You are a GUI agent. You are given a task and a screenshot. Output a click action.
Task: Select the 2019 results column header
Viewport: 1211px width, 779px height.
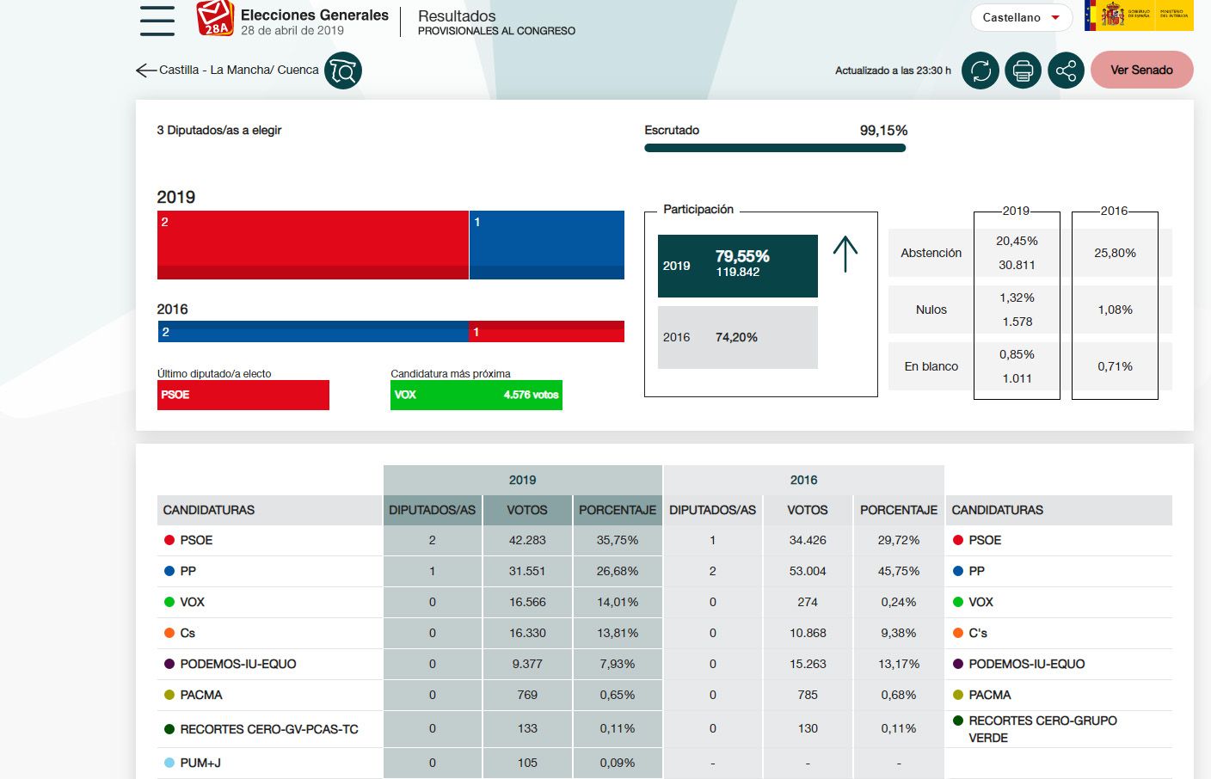tap(522, 480)
